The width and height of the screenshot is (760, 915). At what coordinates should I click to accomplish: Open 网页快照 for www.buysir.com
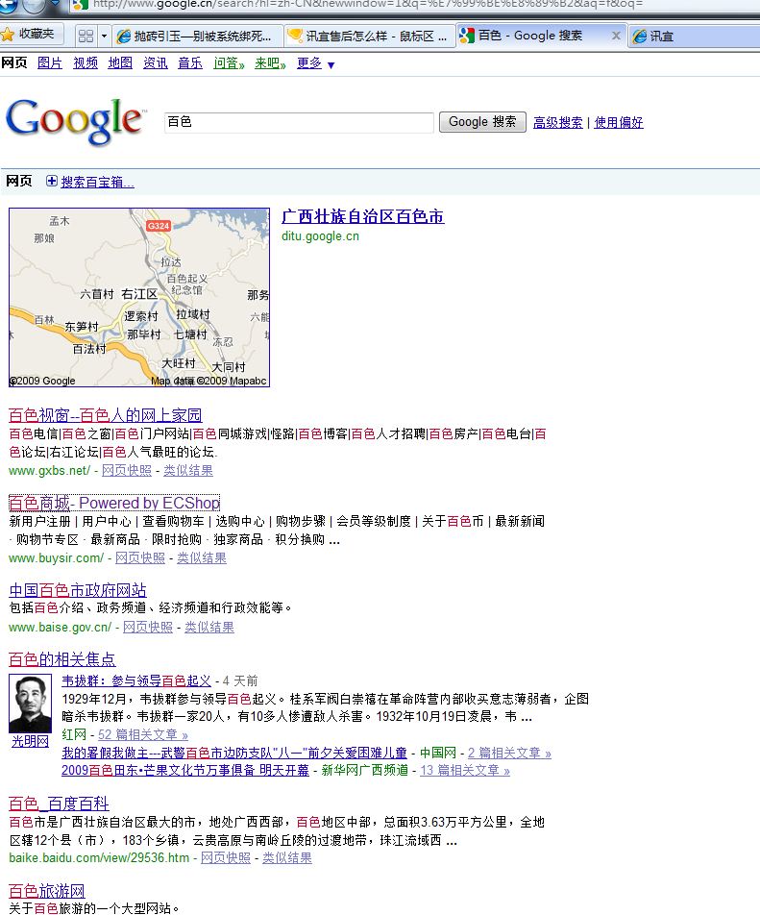[x=140, y=557]
